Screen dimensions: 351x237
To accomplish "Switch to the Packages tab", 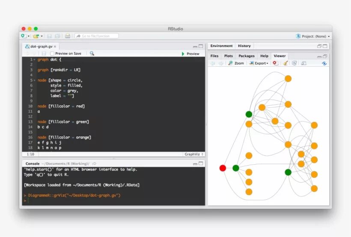I will pos(247,56).
